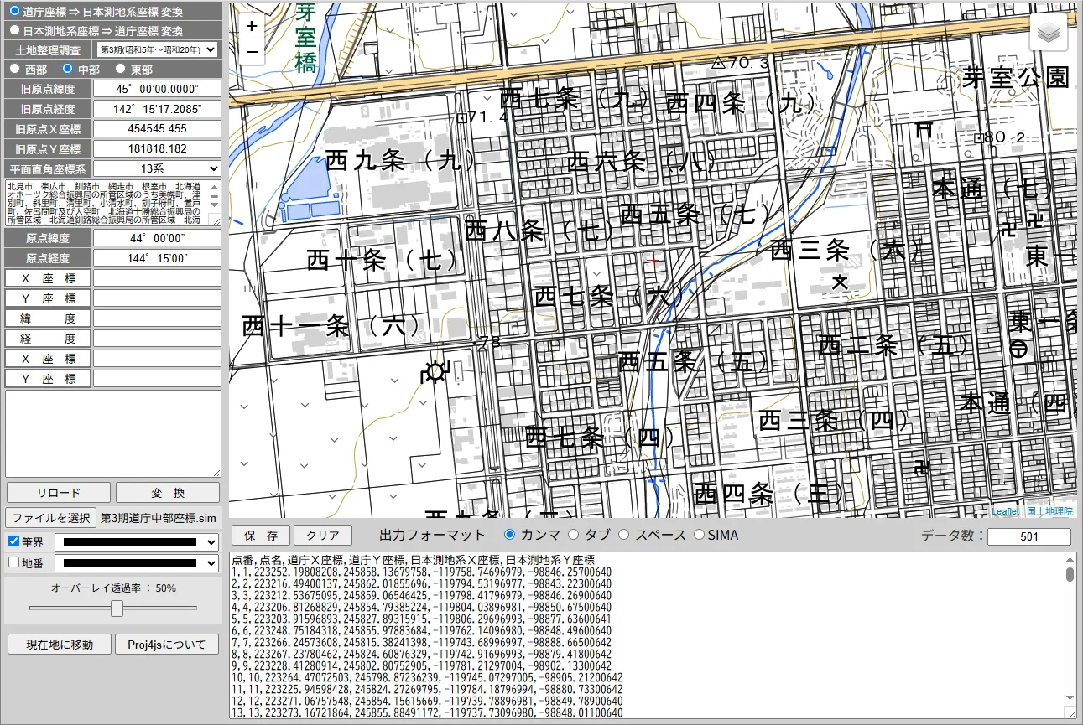The height and width of the screenshot is (725, 1083).
Task: Enable the 地番 checkbox
Action: tap(13, 562)
